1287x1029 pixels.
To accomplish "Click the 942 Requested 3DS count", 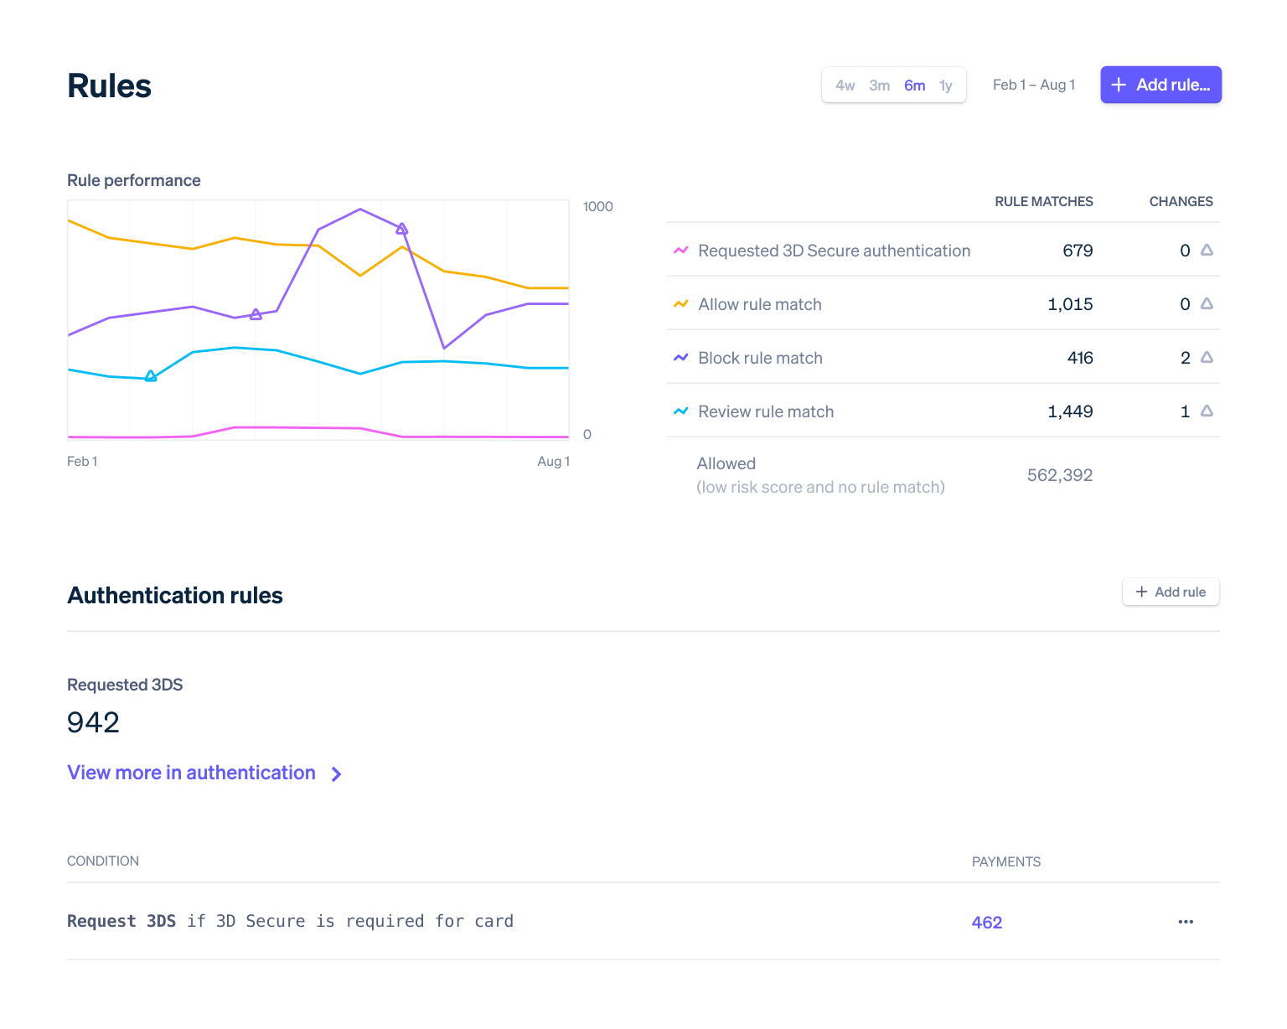I will (93, 721).
